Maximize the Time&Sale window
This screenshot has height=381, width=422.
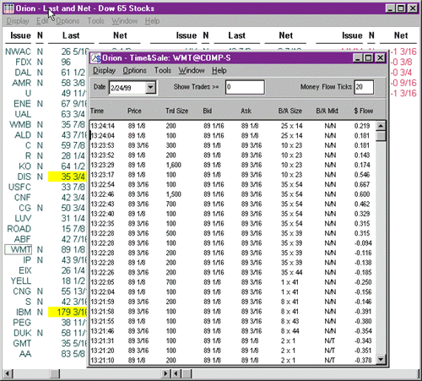[368, 57]
